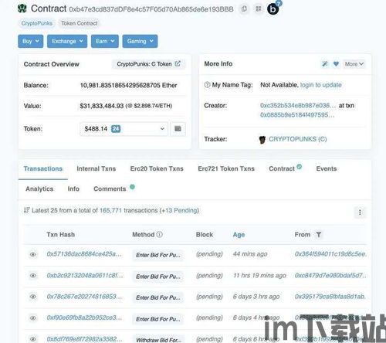Image resolution: width=386 pixels, height=343 pixels.
Task: Open txn hash 0x78c267e20274816853
Action: 84,297
